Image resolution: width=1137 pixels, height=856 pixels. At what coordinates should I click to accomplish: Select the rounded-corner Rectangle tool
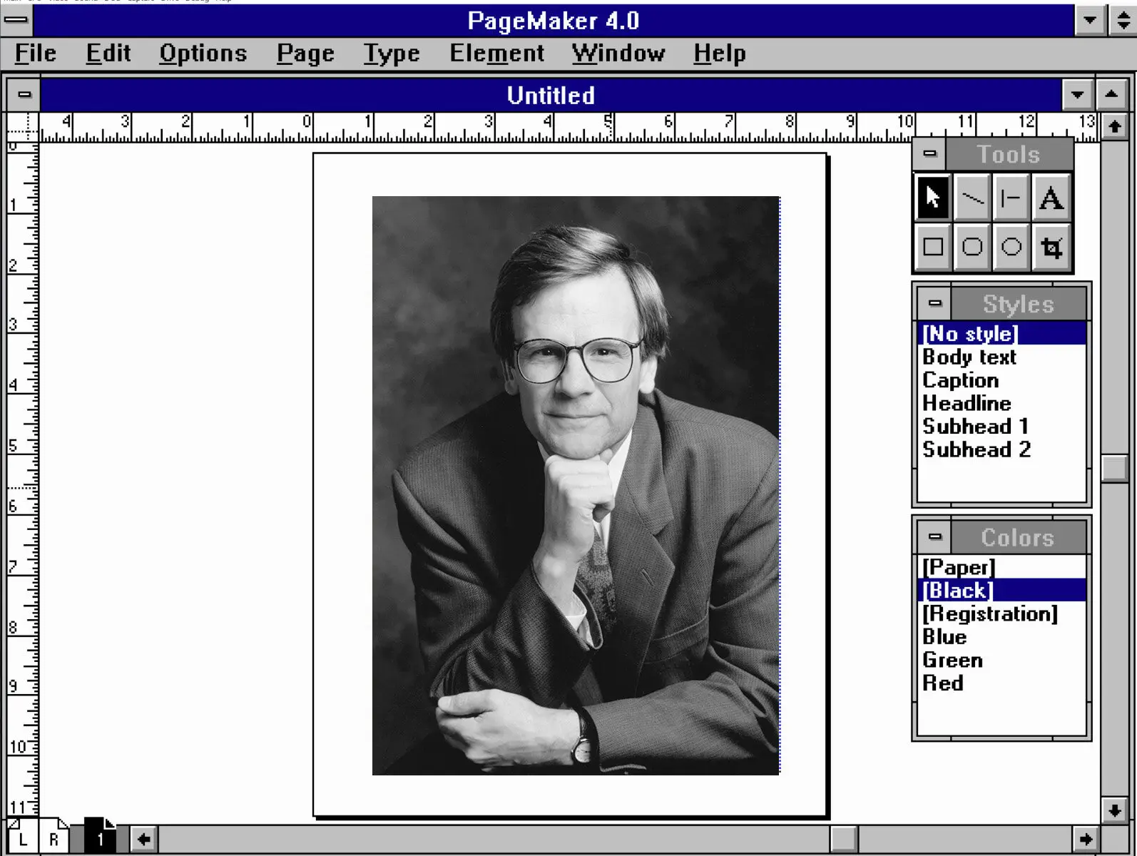tap(972, 247)
